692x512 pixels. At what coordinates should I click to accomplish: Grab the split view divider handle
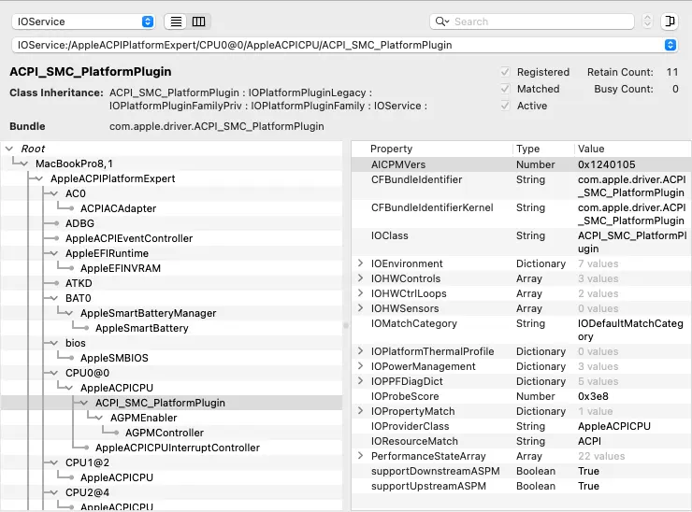(x=346, y=325)
